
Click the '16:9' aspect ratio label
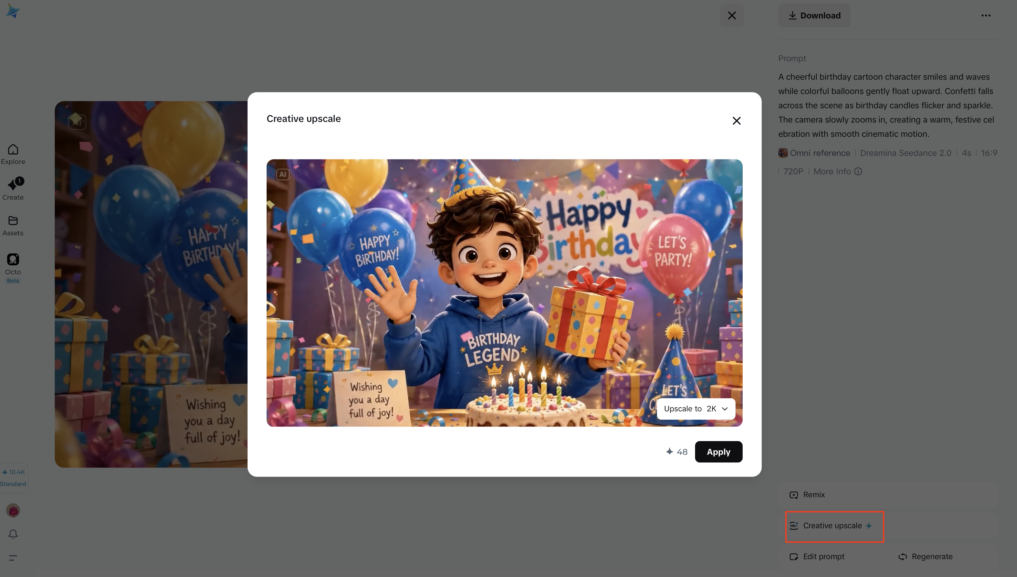pos(989,153)
